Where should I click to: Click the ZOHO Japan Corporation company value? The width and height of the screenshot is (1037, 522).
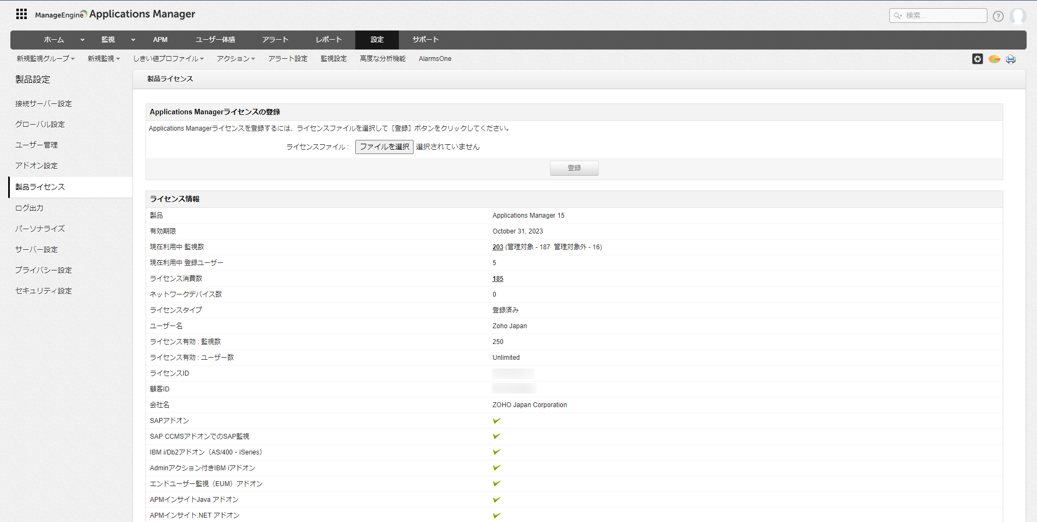click(530, 405)
